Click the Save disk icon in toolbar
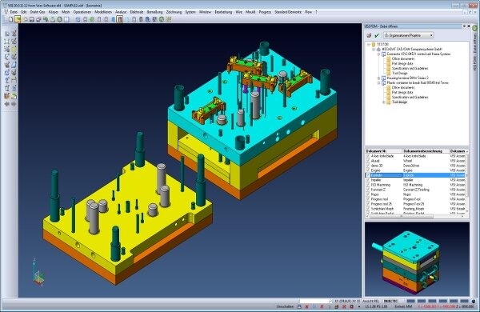This screenshot has height=312, width=480. click(31, 19)
